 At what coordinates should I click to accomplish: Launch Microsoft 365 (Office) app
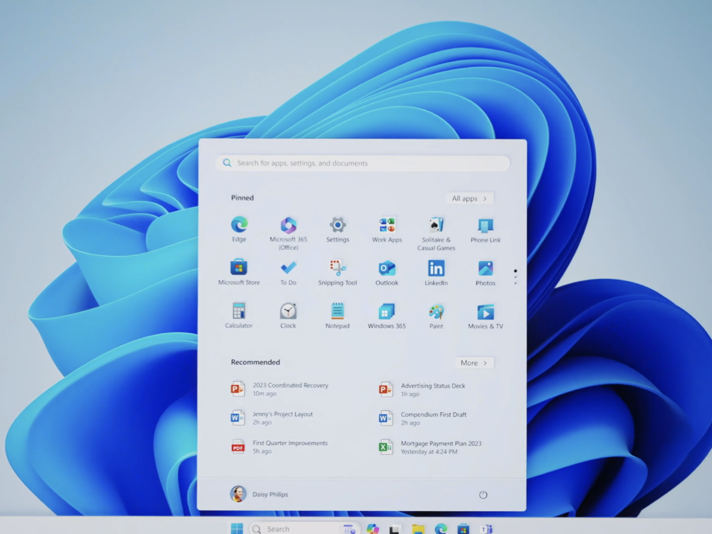click(288, 226)
